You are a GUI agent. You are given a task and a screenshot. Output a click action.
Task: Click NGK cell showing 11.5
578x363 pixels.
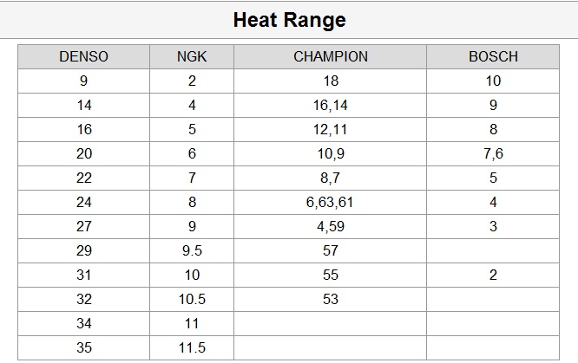point(192,348)
